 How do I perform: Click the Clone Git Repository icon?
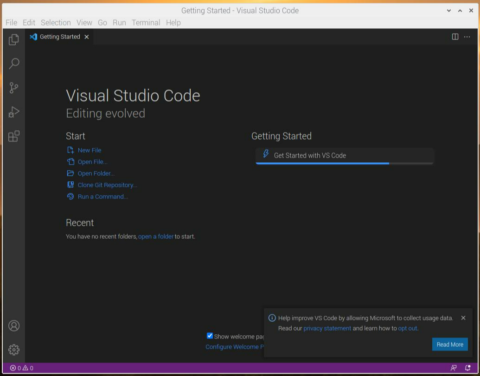pyautogui.click(x=70, y=185)
